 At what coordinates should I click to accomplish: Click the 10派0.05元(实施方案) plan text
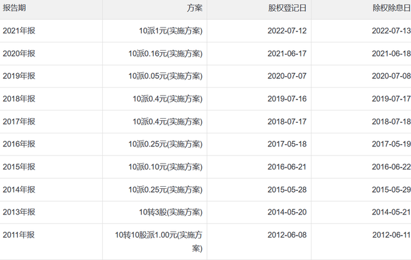click(x=166, y=76)
